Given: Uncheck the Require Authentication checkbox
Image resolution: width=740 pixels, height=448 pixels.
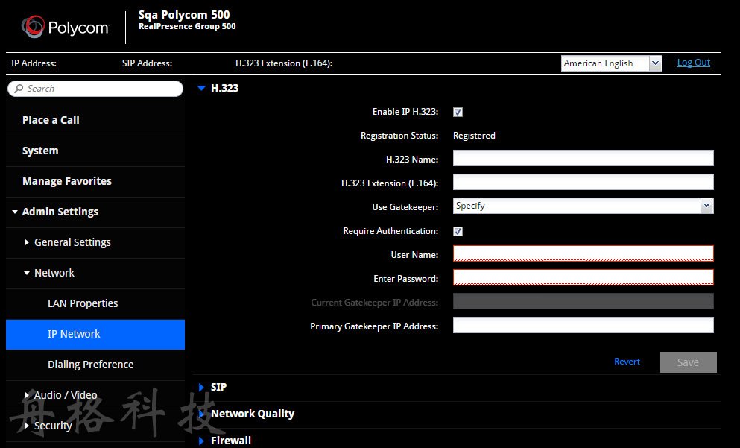Looking at the screenshot, I should 458,231.
